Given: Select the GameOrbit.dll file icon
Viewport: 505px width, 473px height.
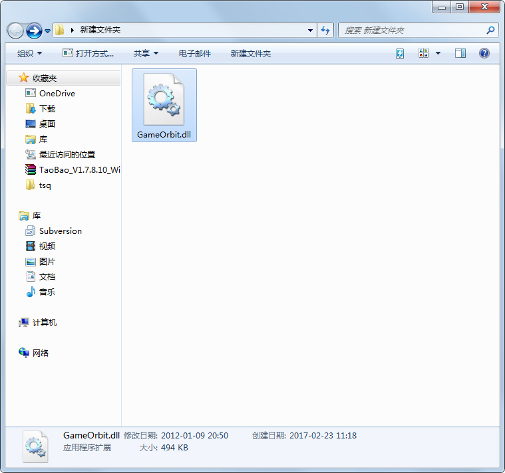Looking at the screenshot, I should click(164, 100).
